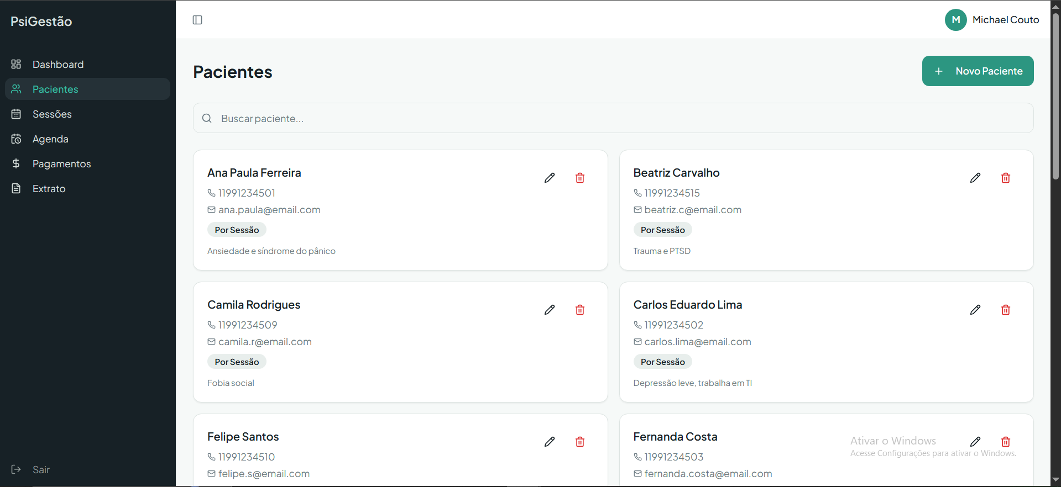Go to Sessões section
The width and height of the screenshot is (1061, 487).
pos(87,114)
